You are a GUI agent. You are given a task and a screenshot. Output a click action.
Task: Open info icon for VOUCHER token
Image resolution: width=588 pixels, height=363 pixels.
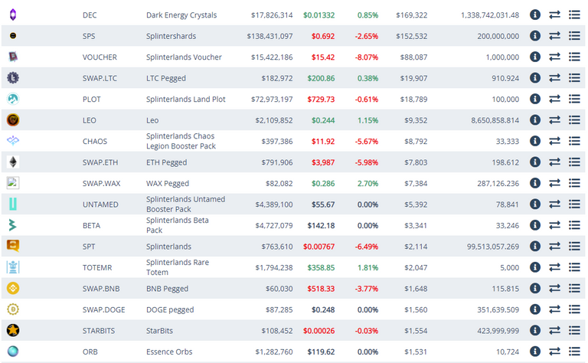pyautogui.click(x=534, y=57)
